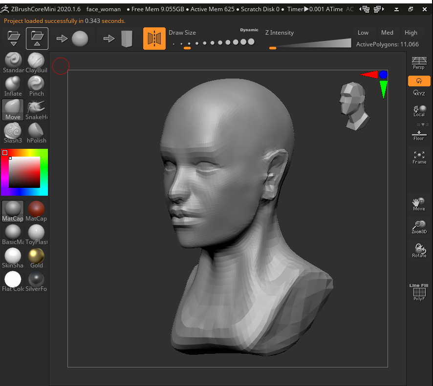Viewport: 433px width, 386px height.
Task: Click the current color swatch corner
Action: [5, 153]
